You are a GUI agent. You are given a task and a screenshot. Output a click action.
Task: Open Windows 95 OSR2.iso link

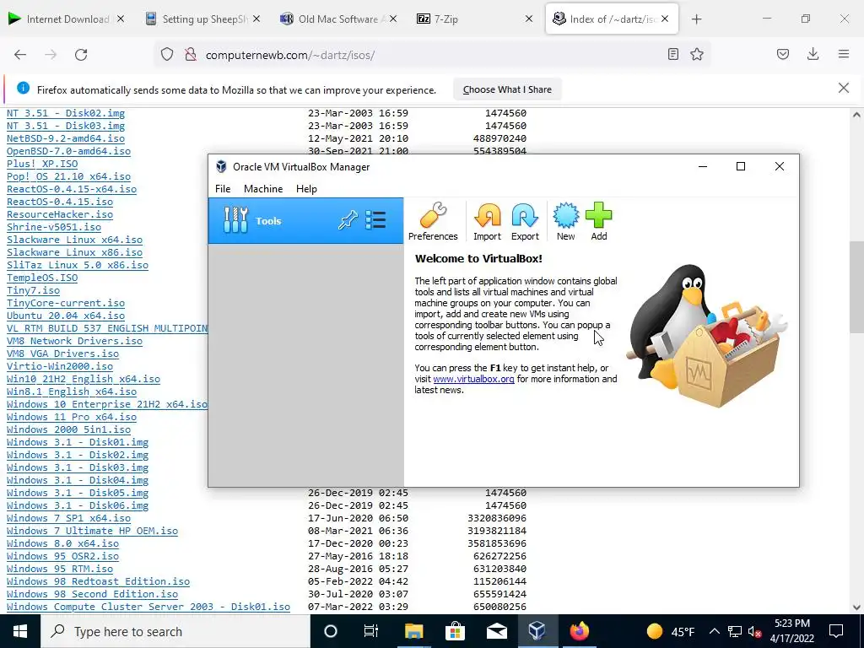tap(62, 556)
